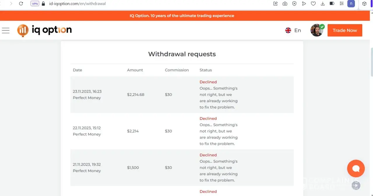Take a snapshot with the camera icon
Viewport: 373px width, 196px height.
tap(285, 4)
